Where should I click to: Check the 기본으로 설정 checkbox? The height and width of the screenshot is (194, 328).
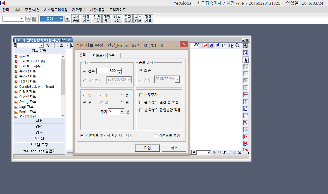click(155, 136)
